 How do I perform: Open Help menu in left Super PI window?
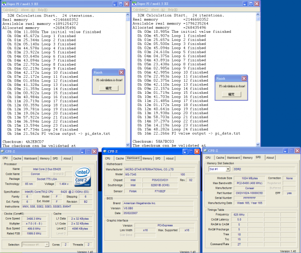pyautogui.click(x=42, y=10)
